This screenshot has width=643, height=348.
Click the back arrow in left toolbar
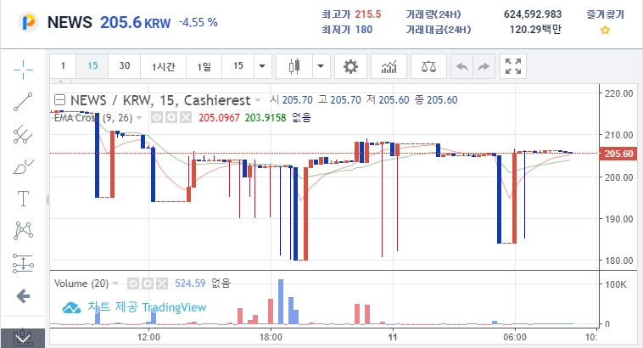[24, 296]
